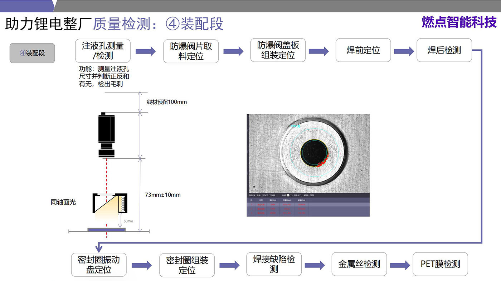Click the 燃点智能科技 company logo text

tap(459, 22)
